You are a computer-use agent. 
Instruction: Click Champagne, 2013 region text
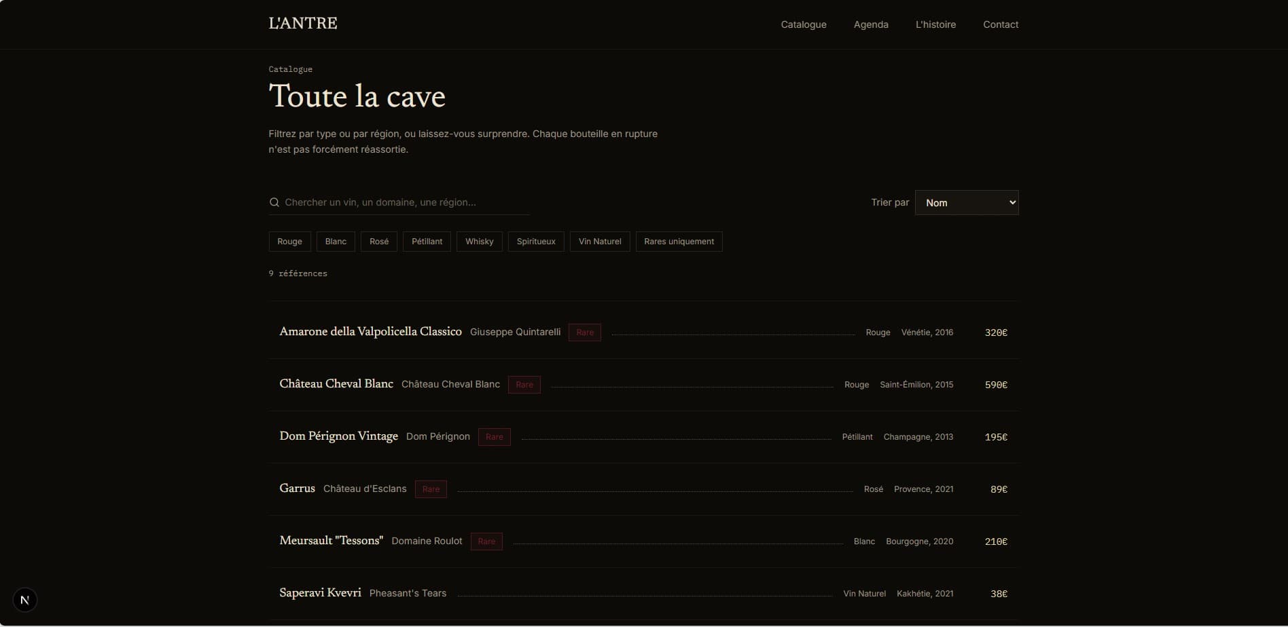(x=918, y=437)
